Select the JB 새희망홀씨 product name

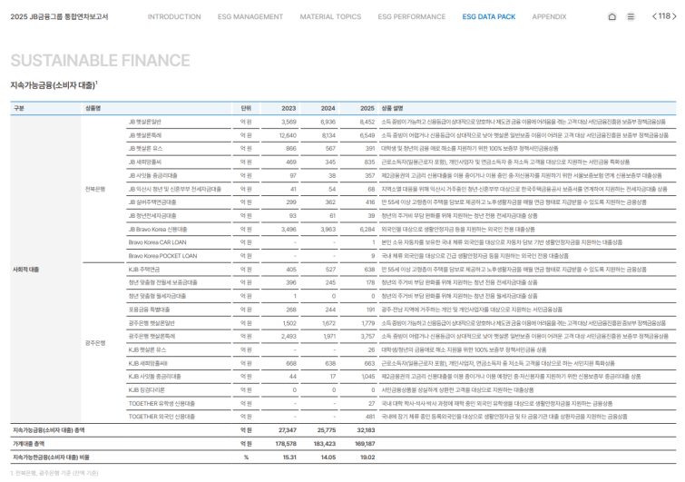click(x=144, y=162)
